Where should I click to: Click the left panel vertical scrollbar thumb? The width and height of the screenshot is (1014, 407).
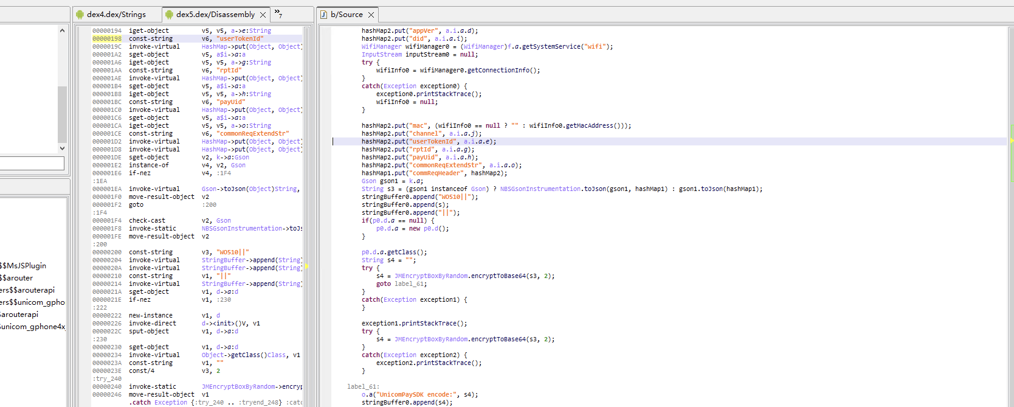[x=62, y=114]
